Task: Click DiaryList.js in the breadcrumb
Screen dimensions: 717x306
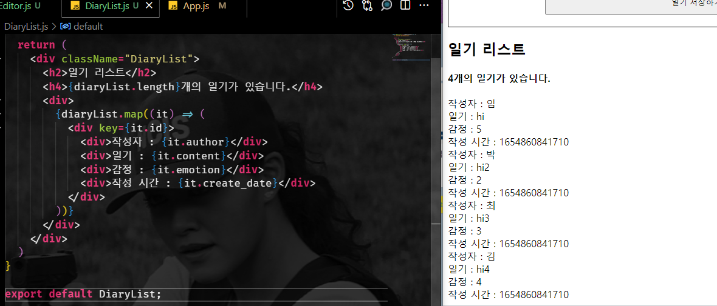Action: click(26, 27)
